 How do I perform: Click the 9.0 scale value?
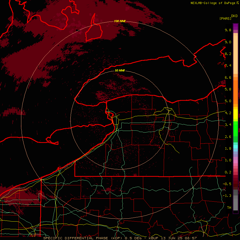tap(228, 42)
